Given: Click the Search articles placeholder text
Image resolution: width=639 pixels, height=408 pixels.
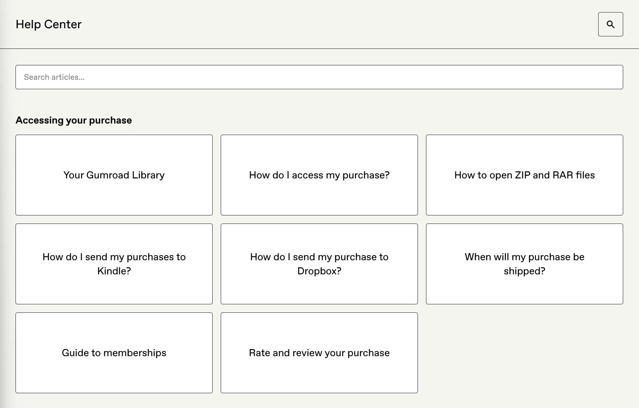Looking at the screenshot, I should tap(54, 77).
